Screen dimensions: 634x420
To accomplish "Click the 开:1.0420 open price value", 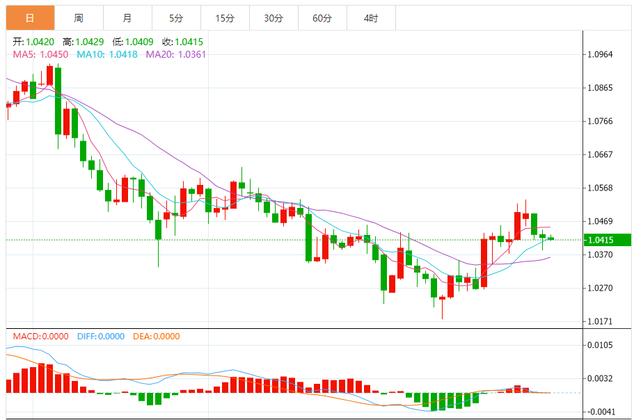I will 33,42.
